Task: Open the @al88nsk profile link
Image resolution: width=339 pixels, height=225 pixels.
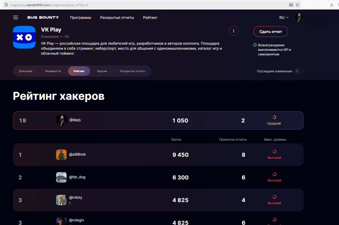Action: 77,154
